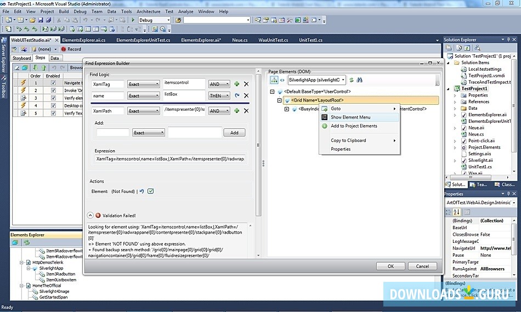Viewport: 521px width, 312px height.
Task: Switch to Storyboard tab
Action: coord(21,58)
